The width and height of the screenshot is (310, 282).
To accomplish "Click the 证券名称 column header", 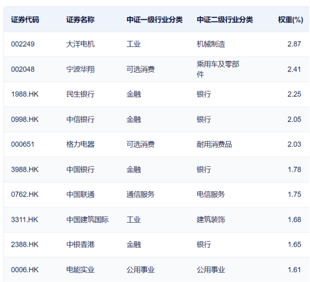I will tap(80, 20).
